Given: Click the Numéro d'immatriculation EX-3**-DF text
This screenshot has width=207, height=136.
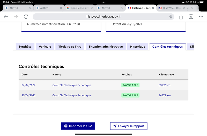Looking at the screenshot, I should pos(54,24).
